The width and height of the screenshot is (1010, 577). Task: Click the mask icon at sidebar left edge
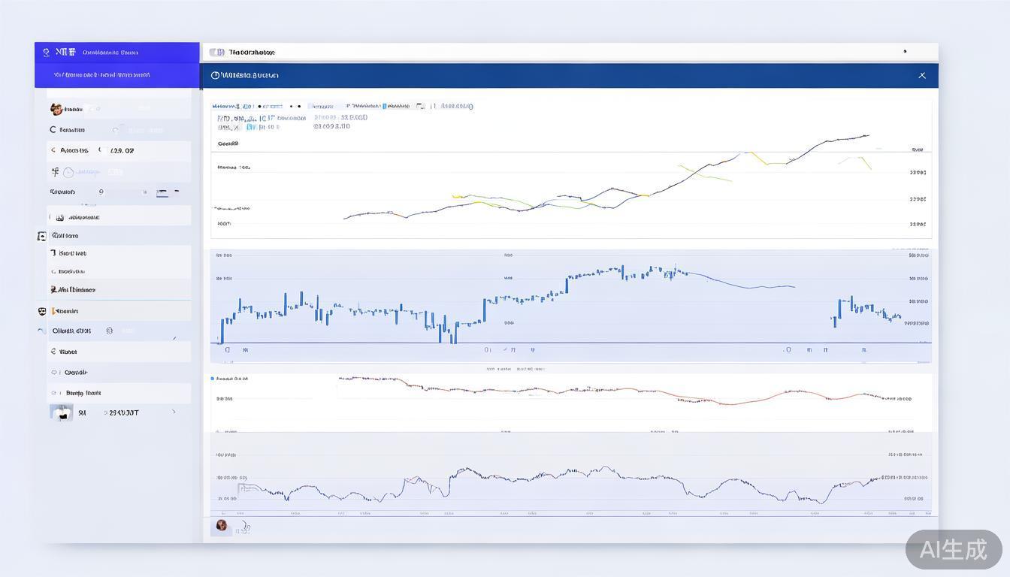[x=42, y=311]
